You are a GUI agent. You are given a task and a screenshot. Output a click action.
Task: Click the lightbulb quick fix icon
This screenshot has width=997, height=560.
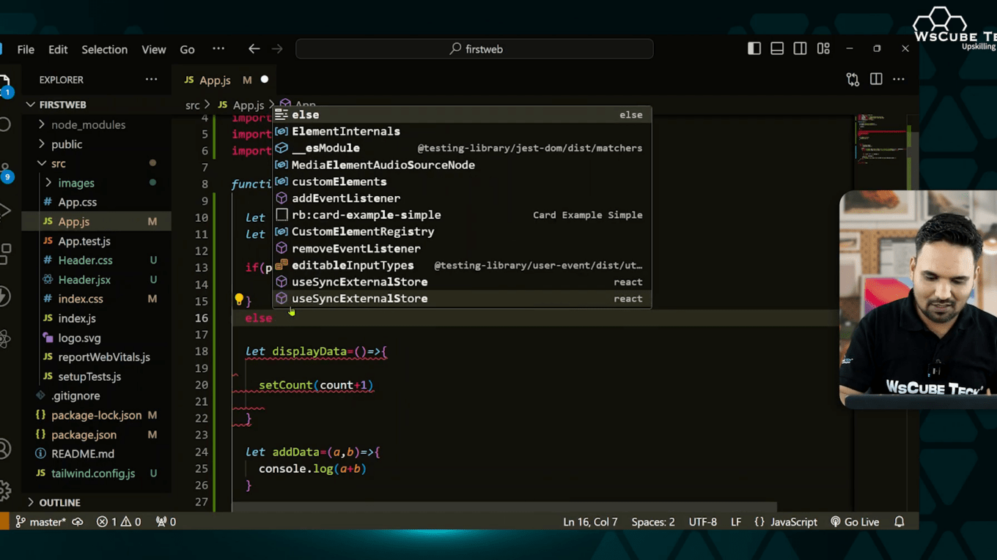[x=239, y=299]
